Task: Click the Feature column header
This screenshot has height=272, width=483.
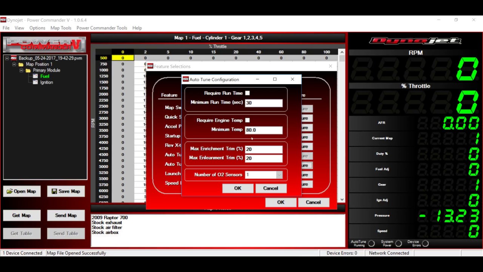Action: (169, 95)
